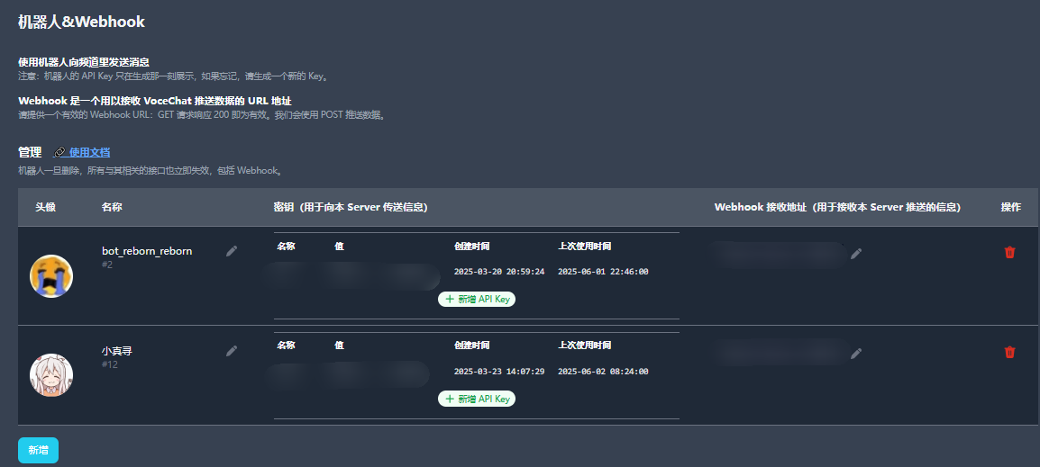Select the 小真寻 bot name text
This screenshot has width=1040, height=467.
[117, 351]
